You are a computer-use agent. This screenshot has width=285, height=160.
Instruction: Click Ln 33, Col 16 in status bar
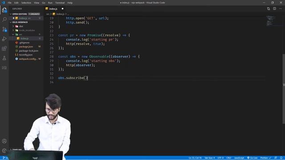pos(195,158)
